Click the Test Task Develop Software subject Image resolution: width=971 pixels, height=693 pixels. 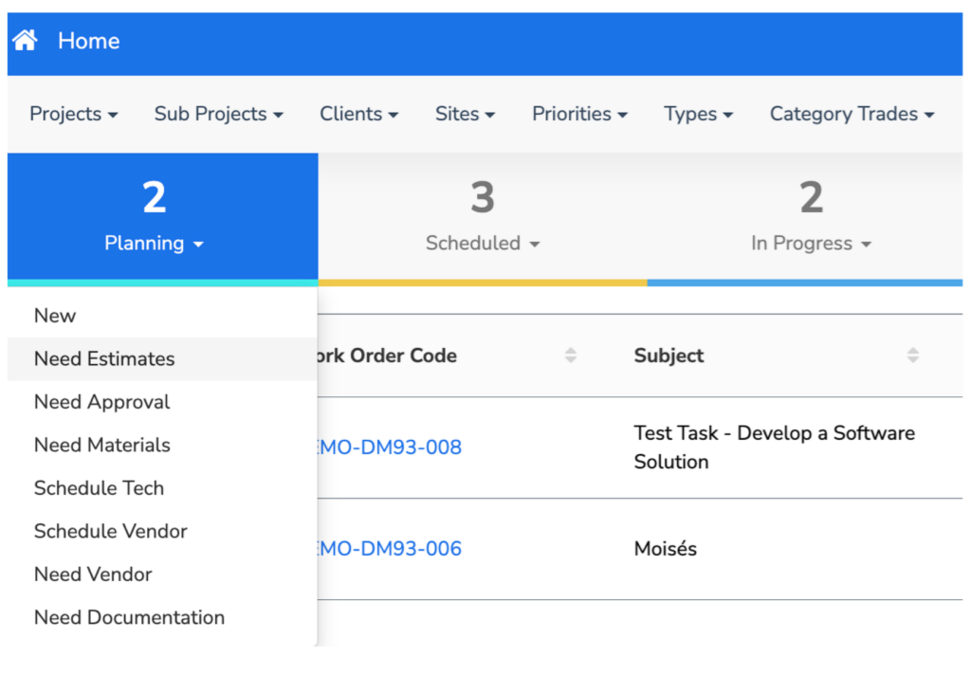(774, 447)
